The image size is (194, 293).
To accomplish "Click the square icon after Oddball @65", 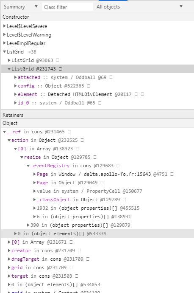I will (x=100, y=103).
